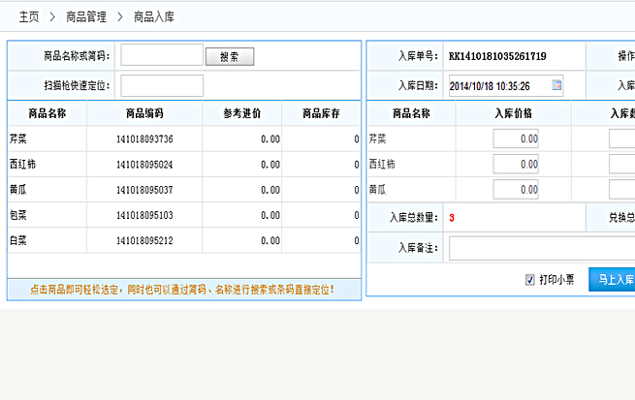Click product code 141018095103
The width and height of the screenshot is (635, 400).
tap(144, 215)
